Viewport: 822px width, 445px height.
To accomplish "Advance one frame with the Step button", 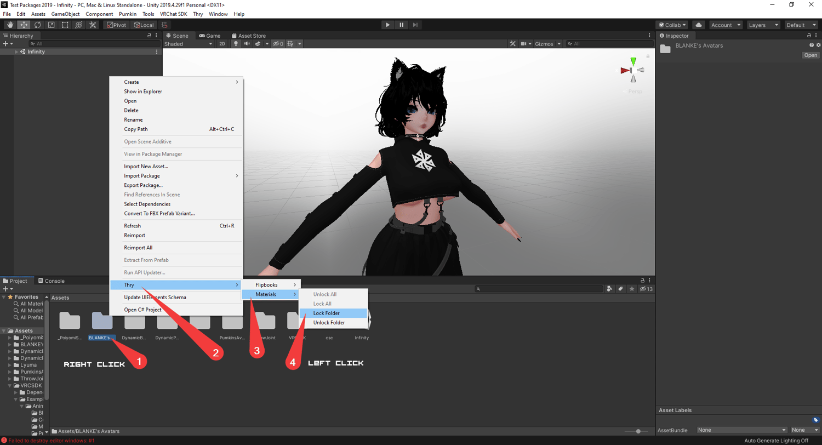I will 415,25.
